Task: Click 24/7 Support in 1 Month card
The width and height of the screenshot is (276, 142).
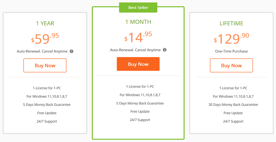Action: pos(140,120)
